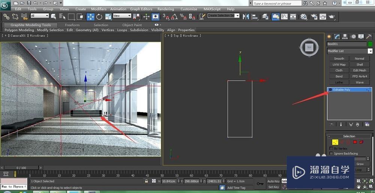Toggle the Selection Lock padlock

click(146, 181)
